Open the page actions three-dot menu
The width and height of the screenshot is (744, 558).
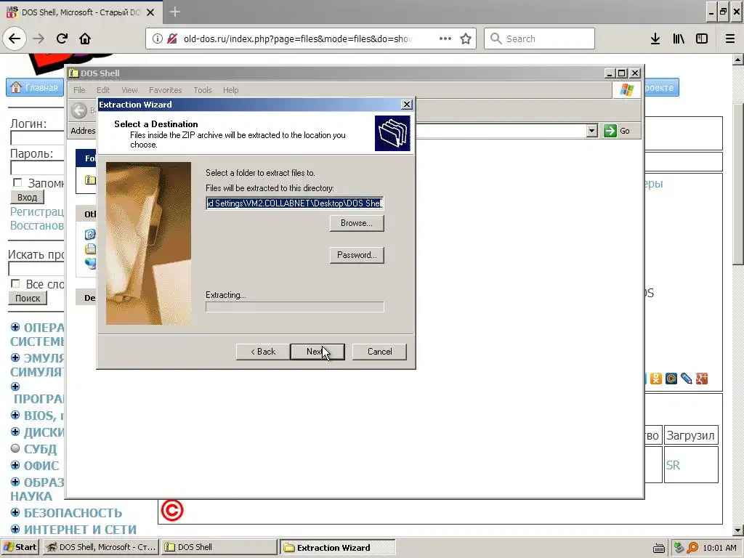point(445,39)
